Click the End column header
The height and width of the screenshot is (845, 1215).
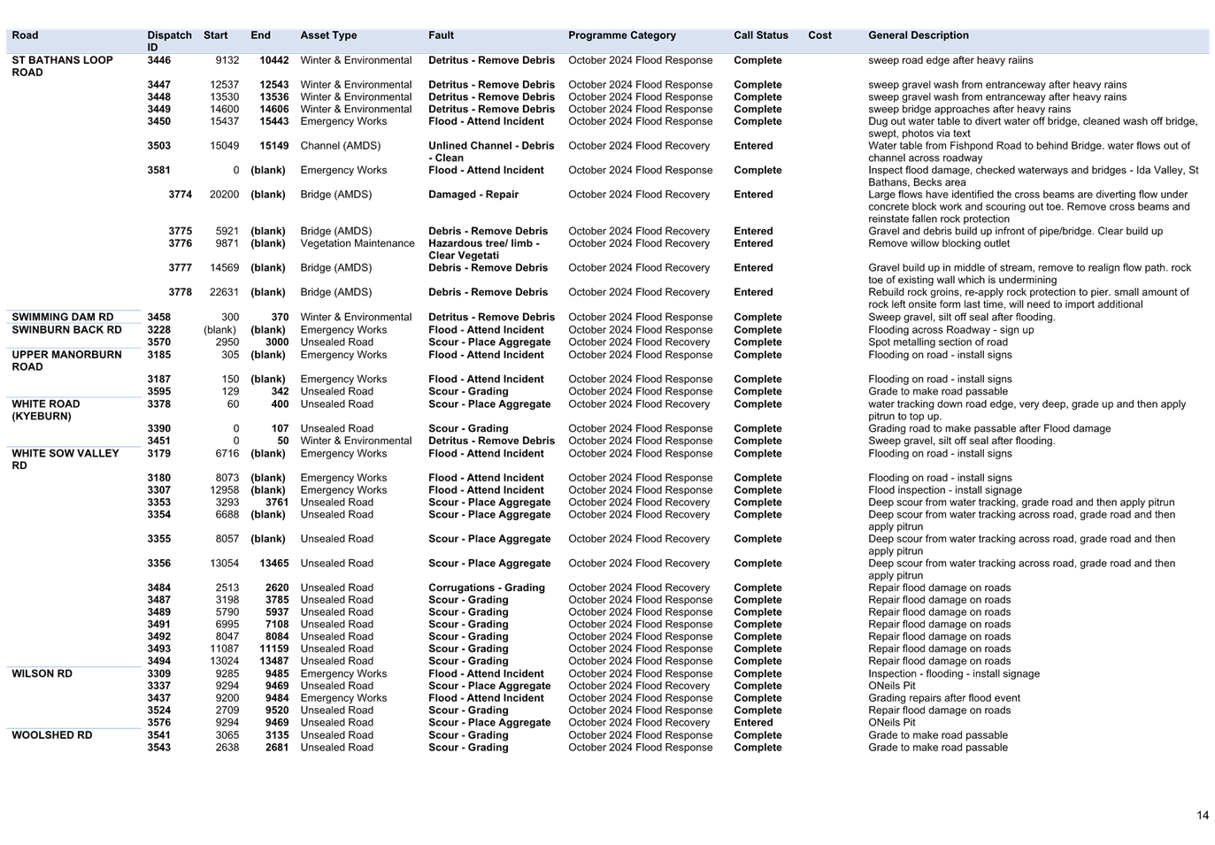[x=259, y=35]
